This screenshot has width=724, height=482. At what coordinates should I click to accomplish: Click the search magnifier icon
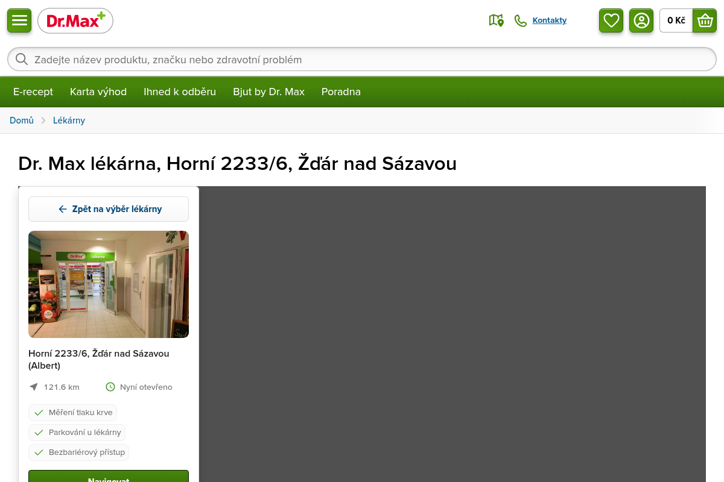22,59
